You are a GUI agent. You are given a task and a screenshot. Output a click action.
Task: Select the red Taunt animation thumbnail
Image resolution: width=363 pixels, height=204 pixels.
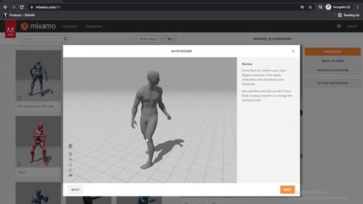pos(39,142)
